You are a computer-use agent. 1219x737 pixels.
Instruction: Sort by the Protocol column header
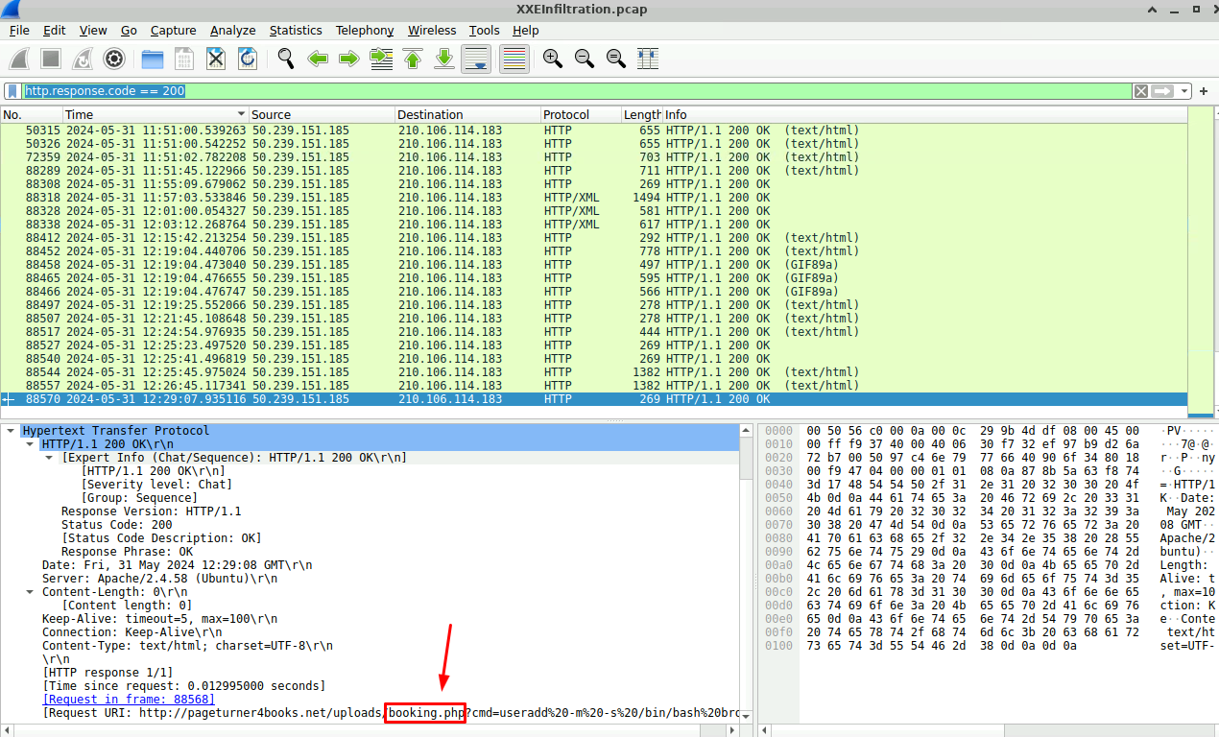581,114
